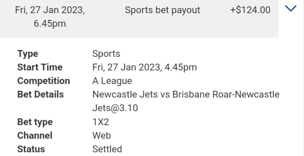The height and width of the screenshot is (156, 304).
Task: Click the Competition label
Action: pyautogui.click(x=43, y=81)
